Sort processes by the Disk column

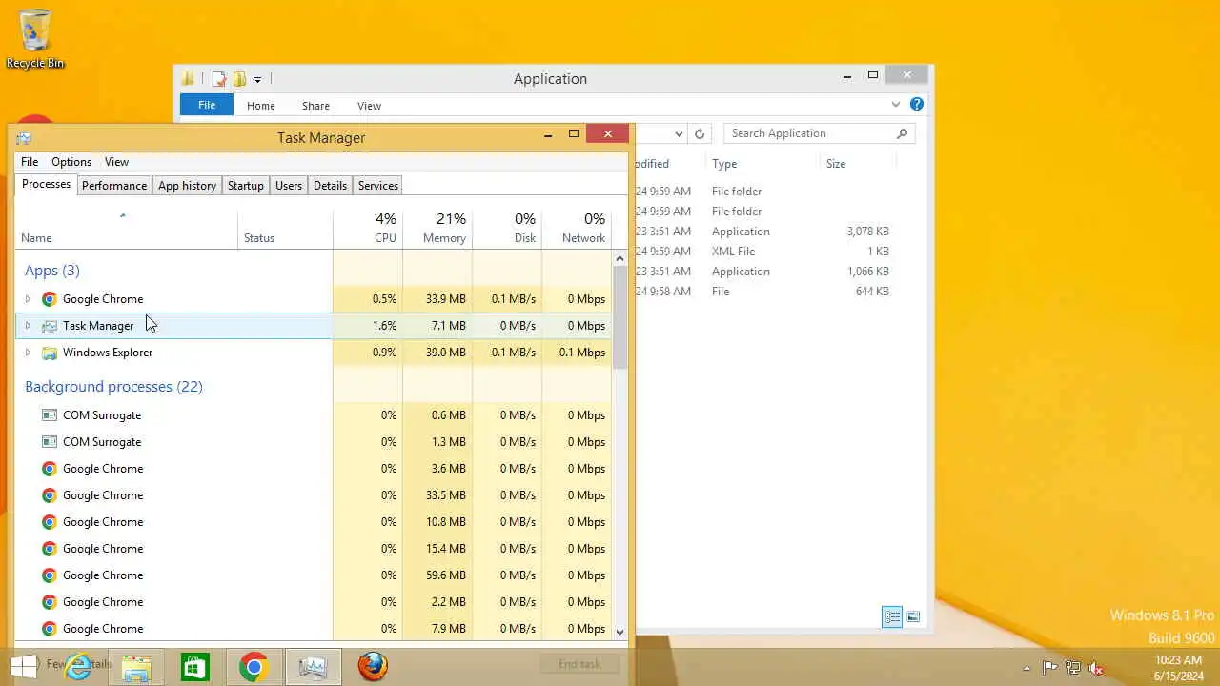pos(507,229)
